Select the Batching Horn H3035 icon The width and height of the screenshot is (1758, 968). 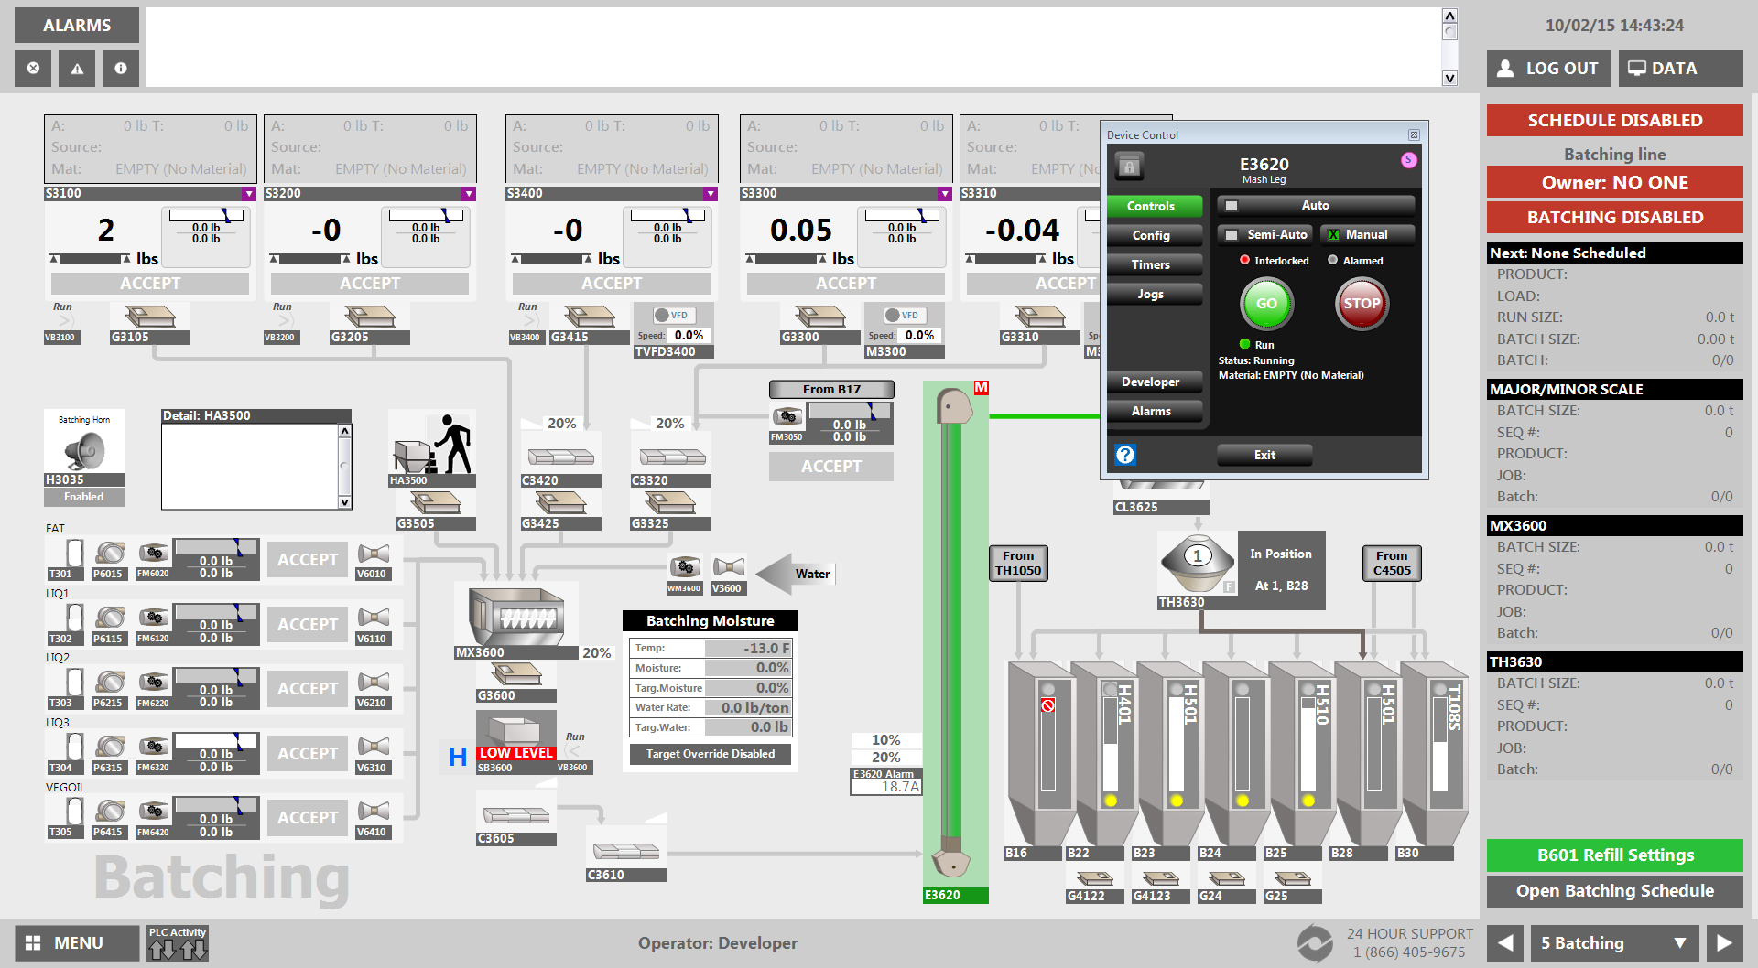[x=84, y=450]
